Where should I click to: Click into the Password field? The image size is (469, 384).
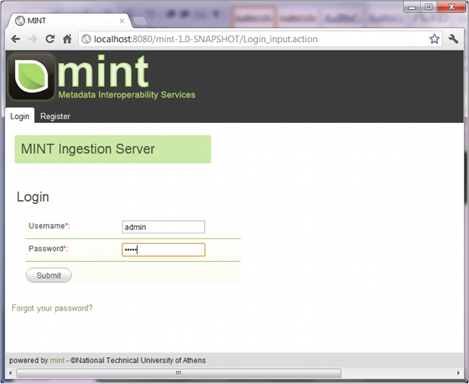[x=164, y=250]
